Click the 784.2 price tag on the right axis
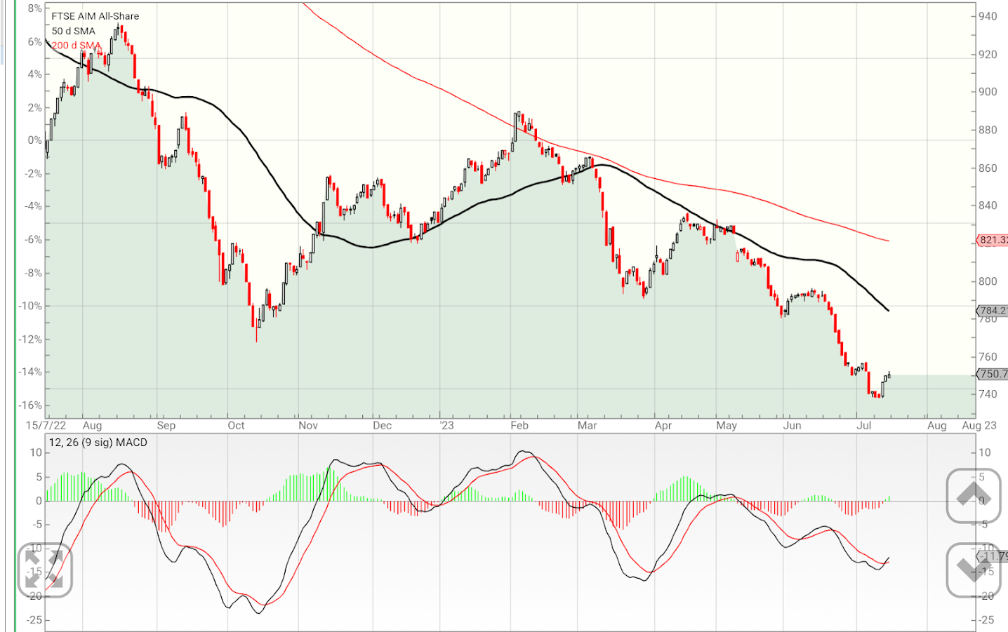This screenshot has width=1008, height=632. pos(993,311)
